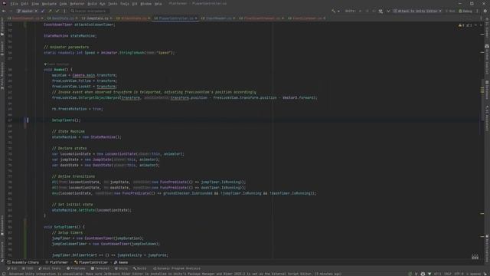Open the Build menu
This screenshot has width=490, height=276.
pyautogui.click(x=92, y=4)
